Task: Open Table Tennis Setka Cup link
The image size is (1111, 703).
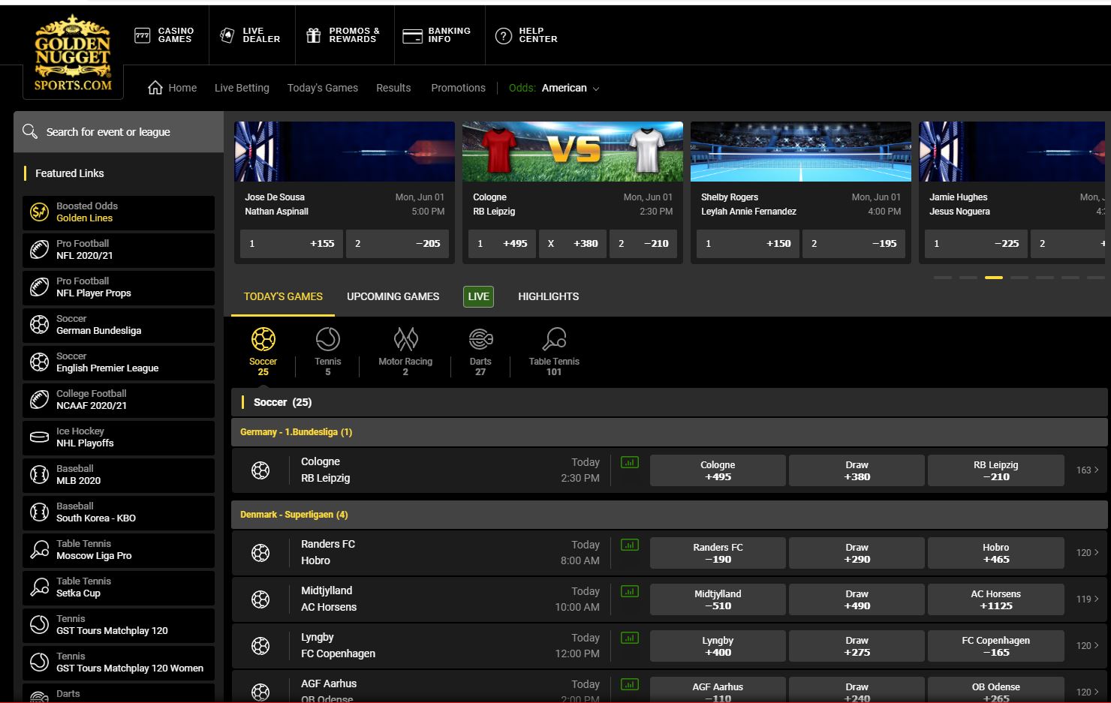Action: [119, 587]
